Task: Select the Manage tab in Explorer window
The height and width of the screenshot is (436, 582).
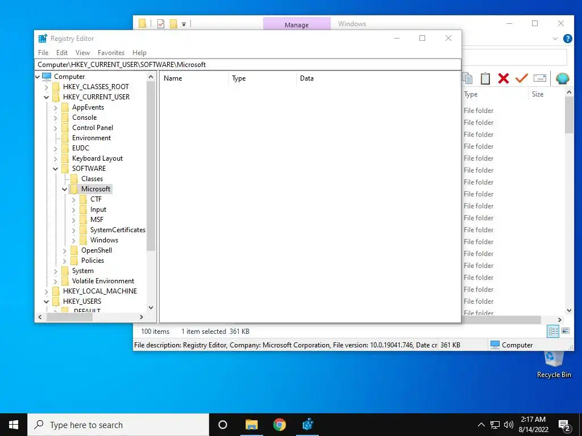Action: click(297, 24)
